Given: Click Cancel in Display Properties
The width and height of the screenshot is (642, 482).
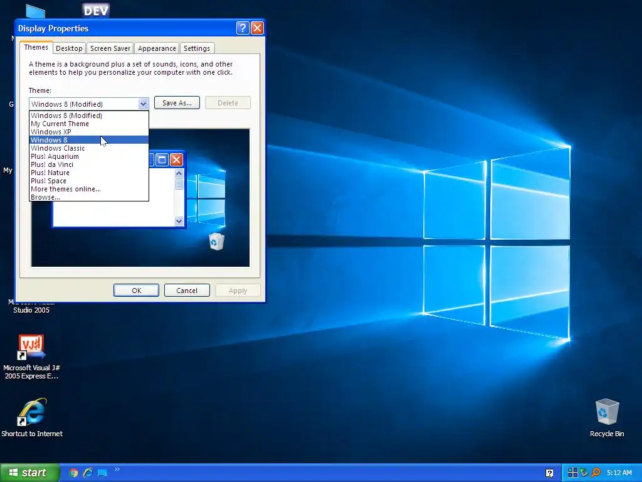Looking at the screenshot, I should pos(187,290).
